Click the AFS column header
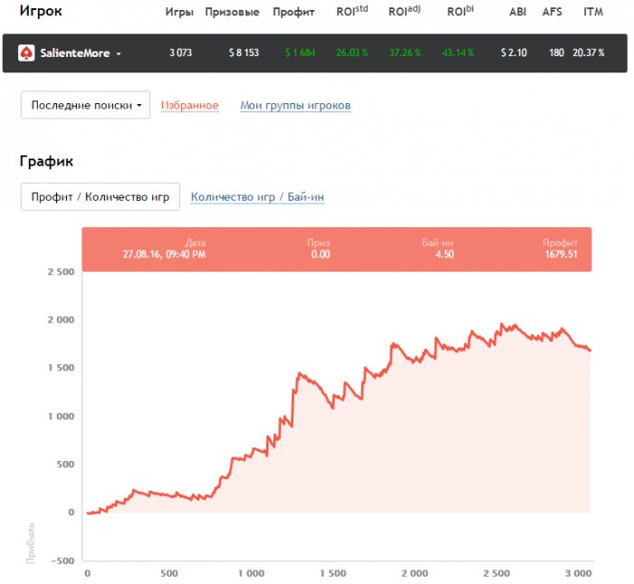This screenshot has width=634, height=584. coord(552,13)
